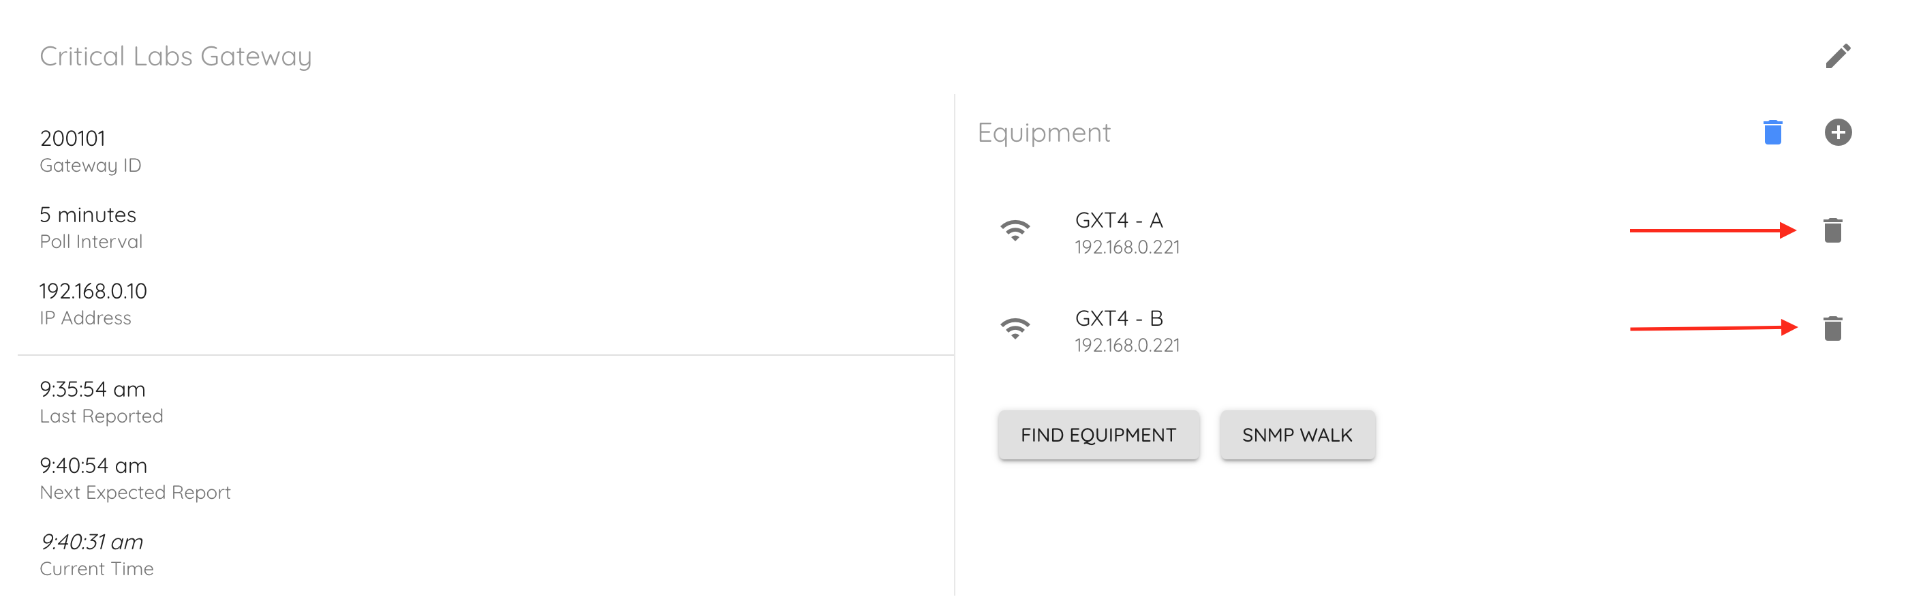Click the blue trash icon beside Equipment
This screenshot has height=612, width=1908.
(1772, 133)
